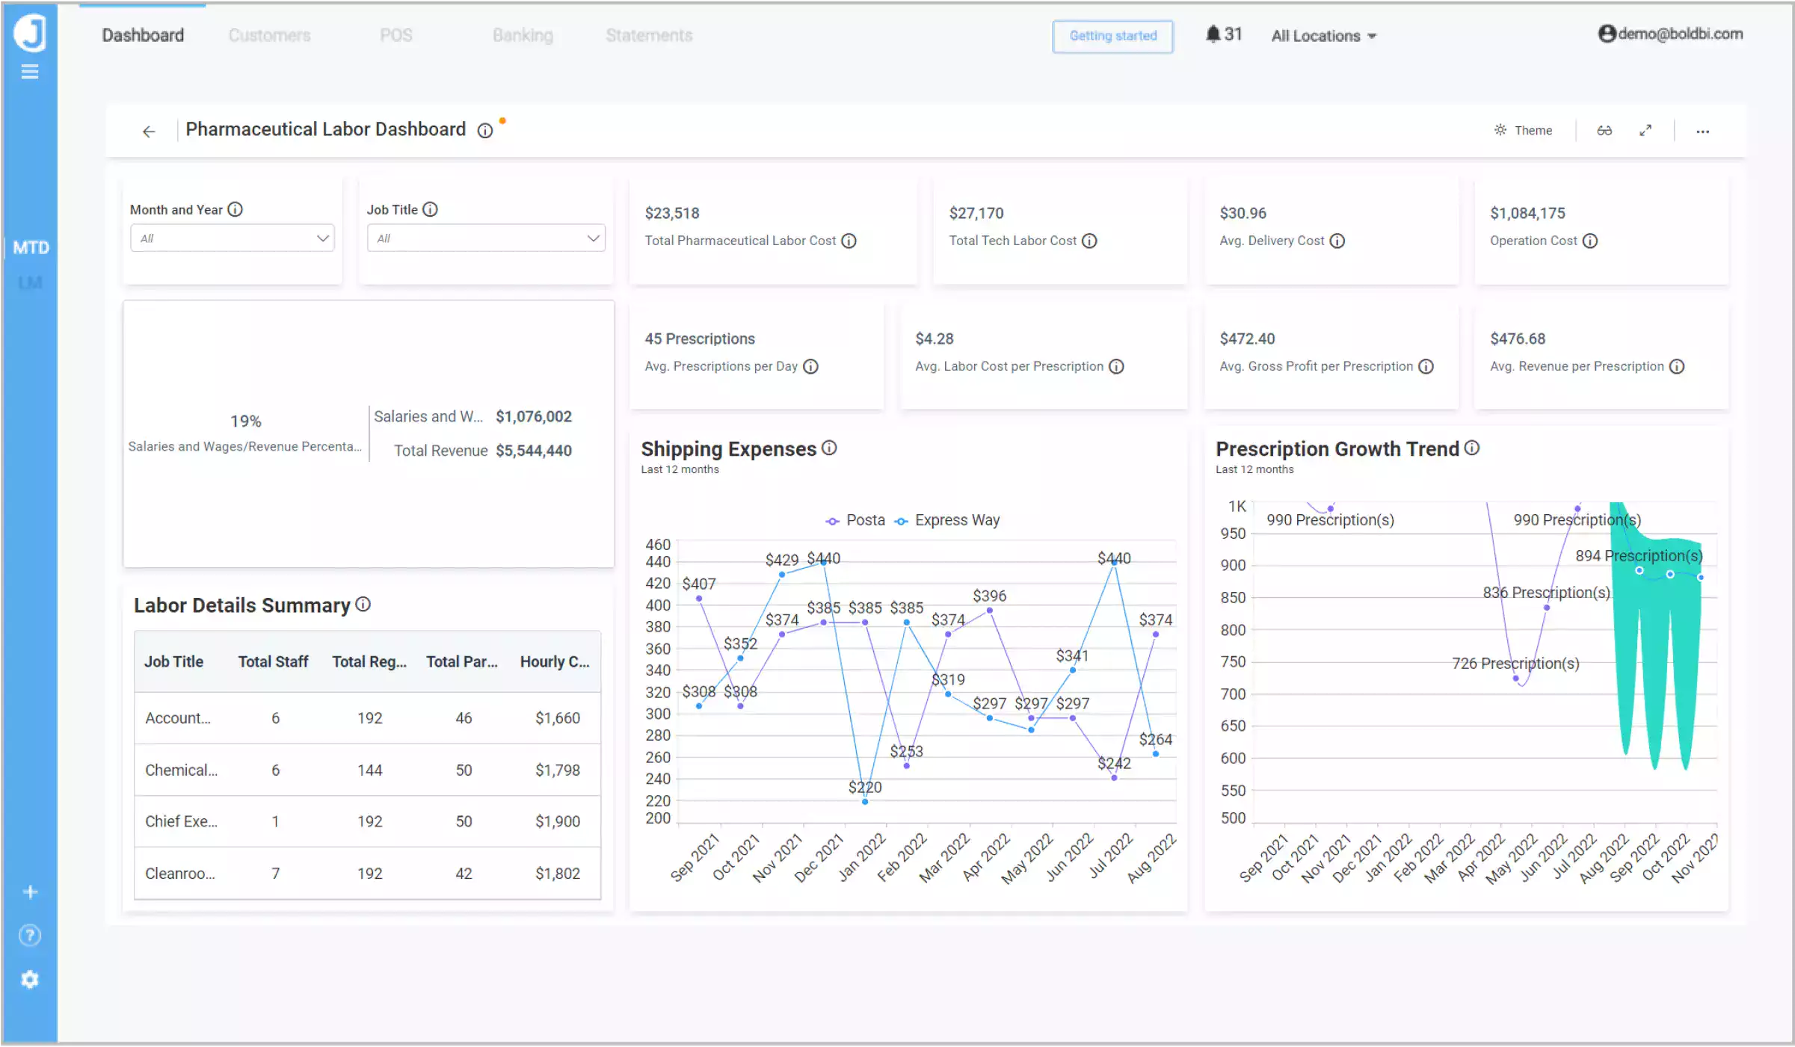
Task: Click the Getting started button
Action: click(1112, 36)
